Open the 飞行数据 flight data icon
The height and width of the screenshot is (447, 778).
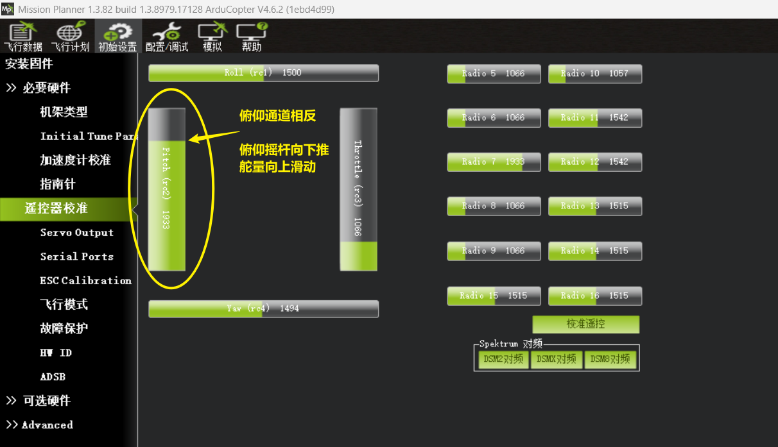pyautogui.click(x=23, y=37)
